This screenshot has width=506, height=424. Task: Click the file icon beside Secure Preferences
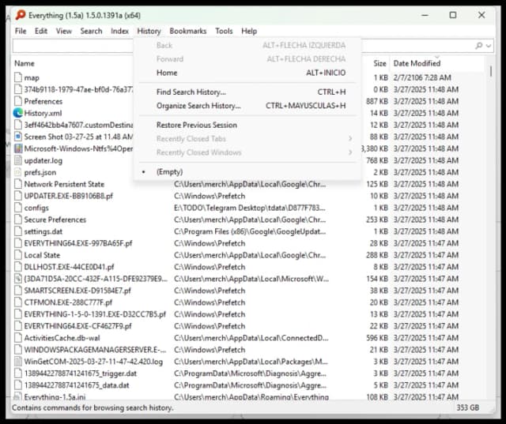pos(18,220)
